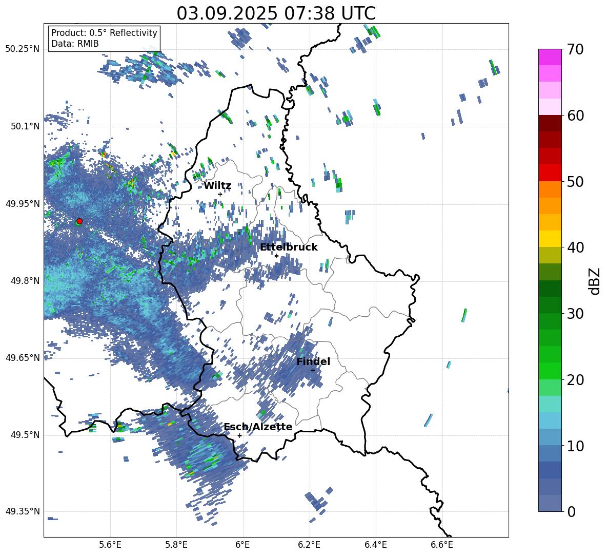
Task: Click the Findel station label
Action: coord(313,361)
